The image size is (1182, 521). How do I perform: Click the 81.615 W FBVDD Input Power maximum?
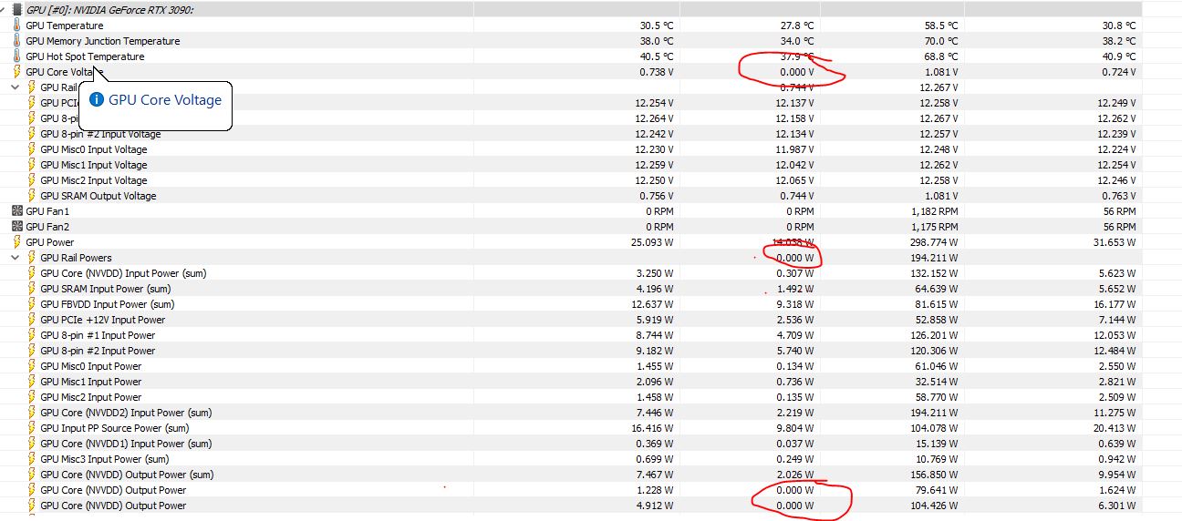tap(936, 304)
